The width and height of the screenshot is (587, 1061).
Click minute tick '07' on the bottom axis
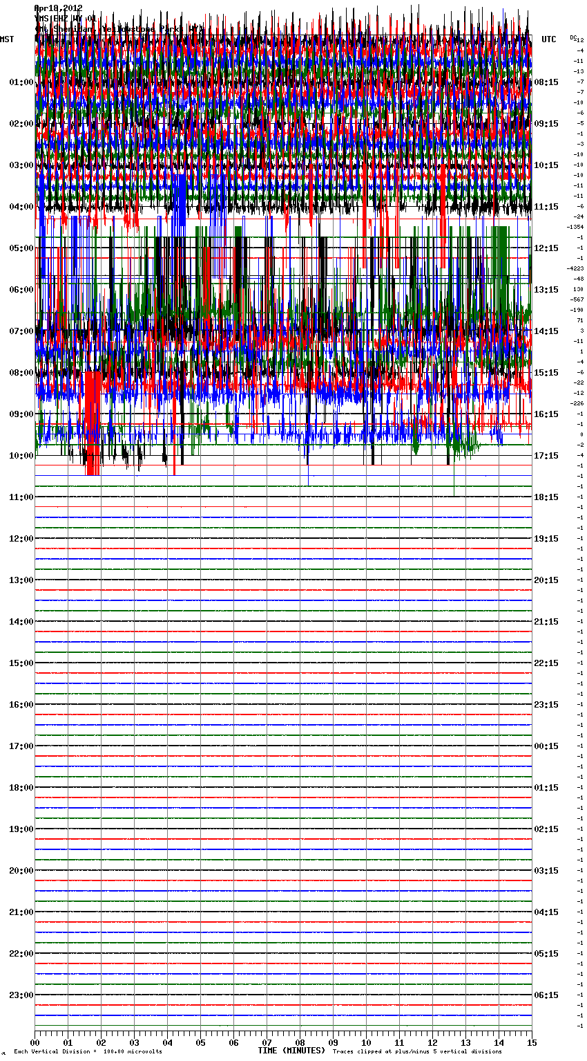pos(267,1042)
